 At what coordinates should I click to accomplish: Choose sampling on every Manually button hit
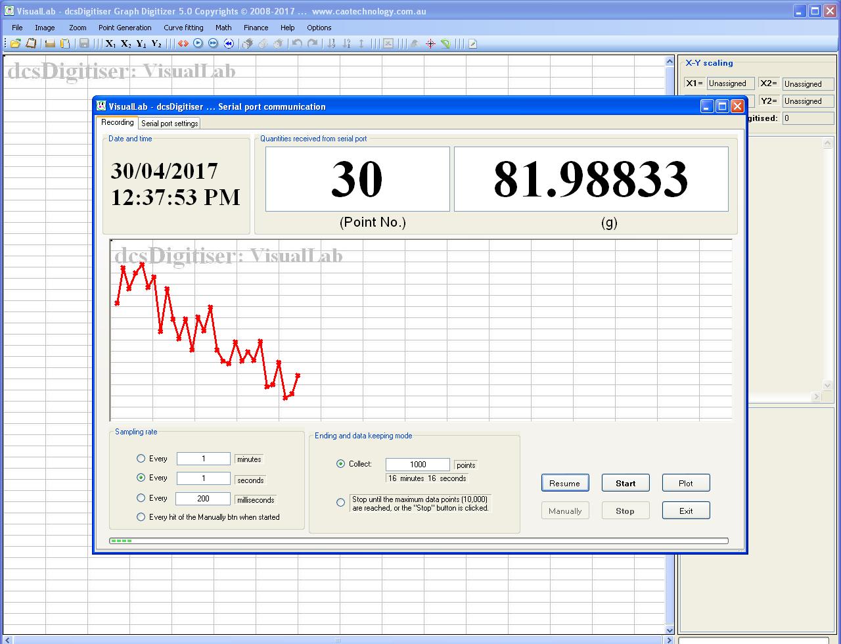click(x=141, y=517)
